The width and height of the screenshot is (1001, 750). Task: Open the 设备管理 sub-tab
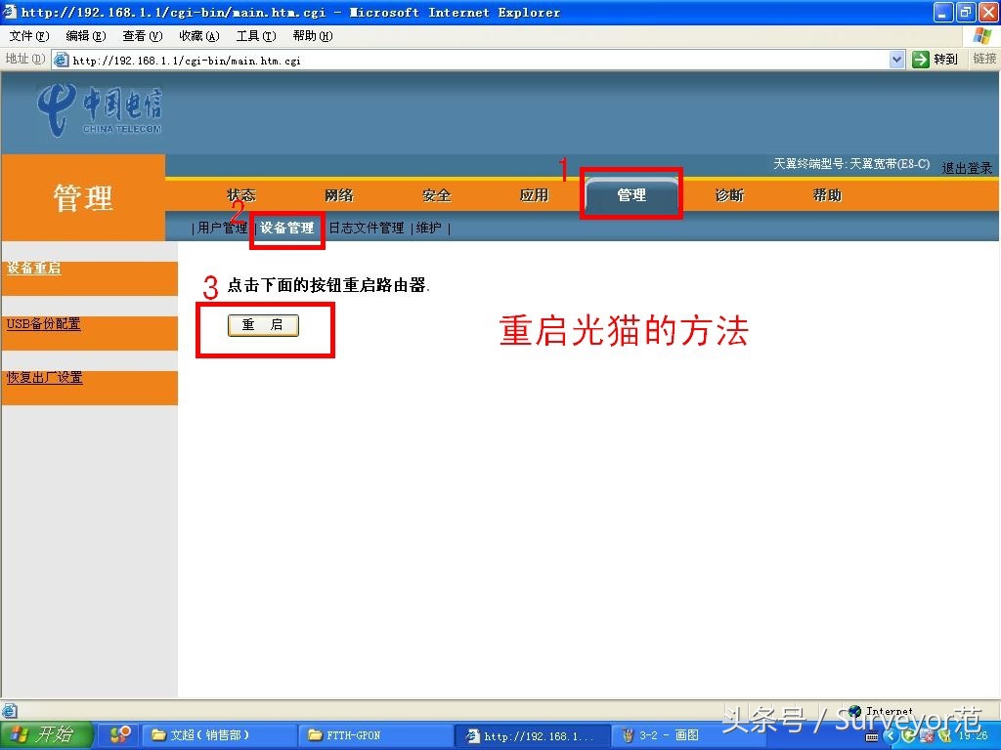pos(286,228)
